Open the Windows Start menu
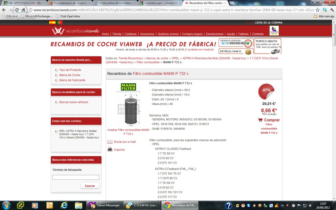336x210 pixels. (x=6, y=205)
